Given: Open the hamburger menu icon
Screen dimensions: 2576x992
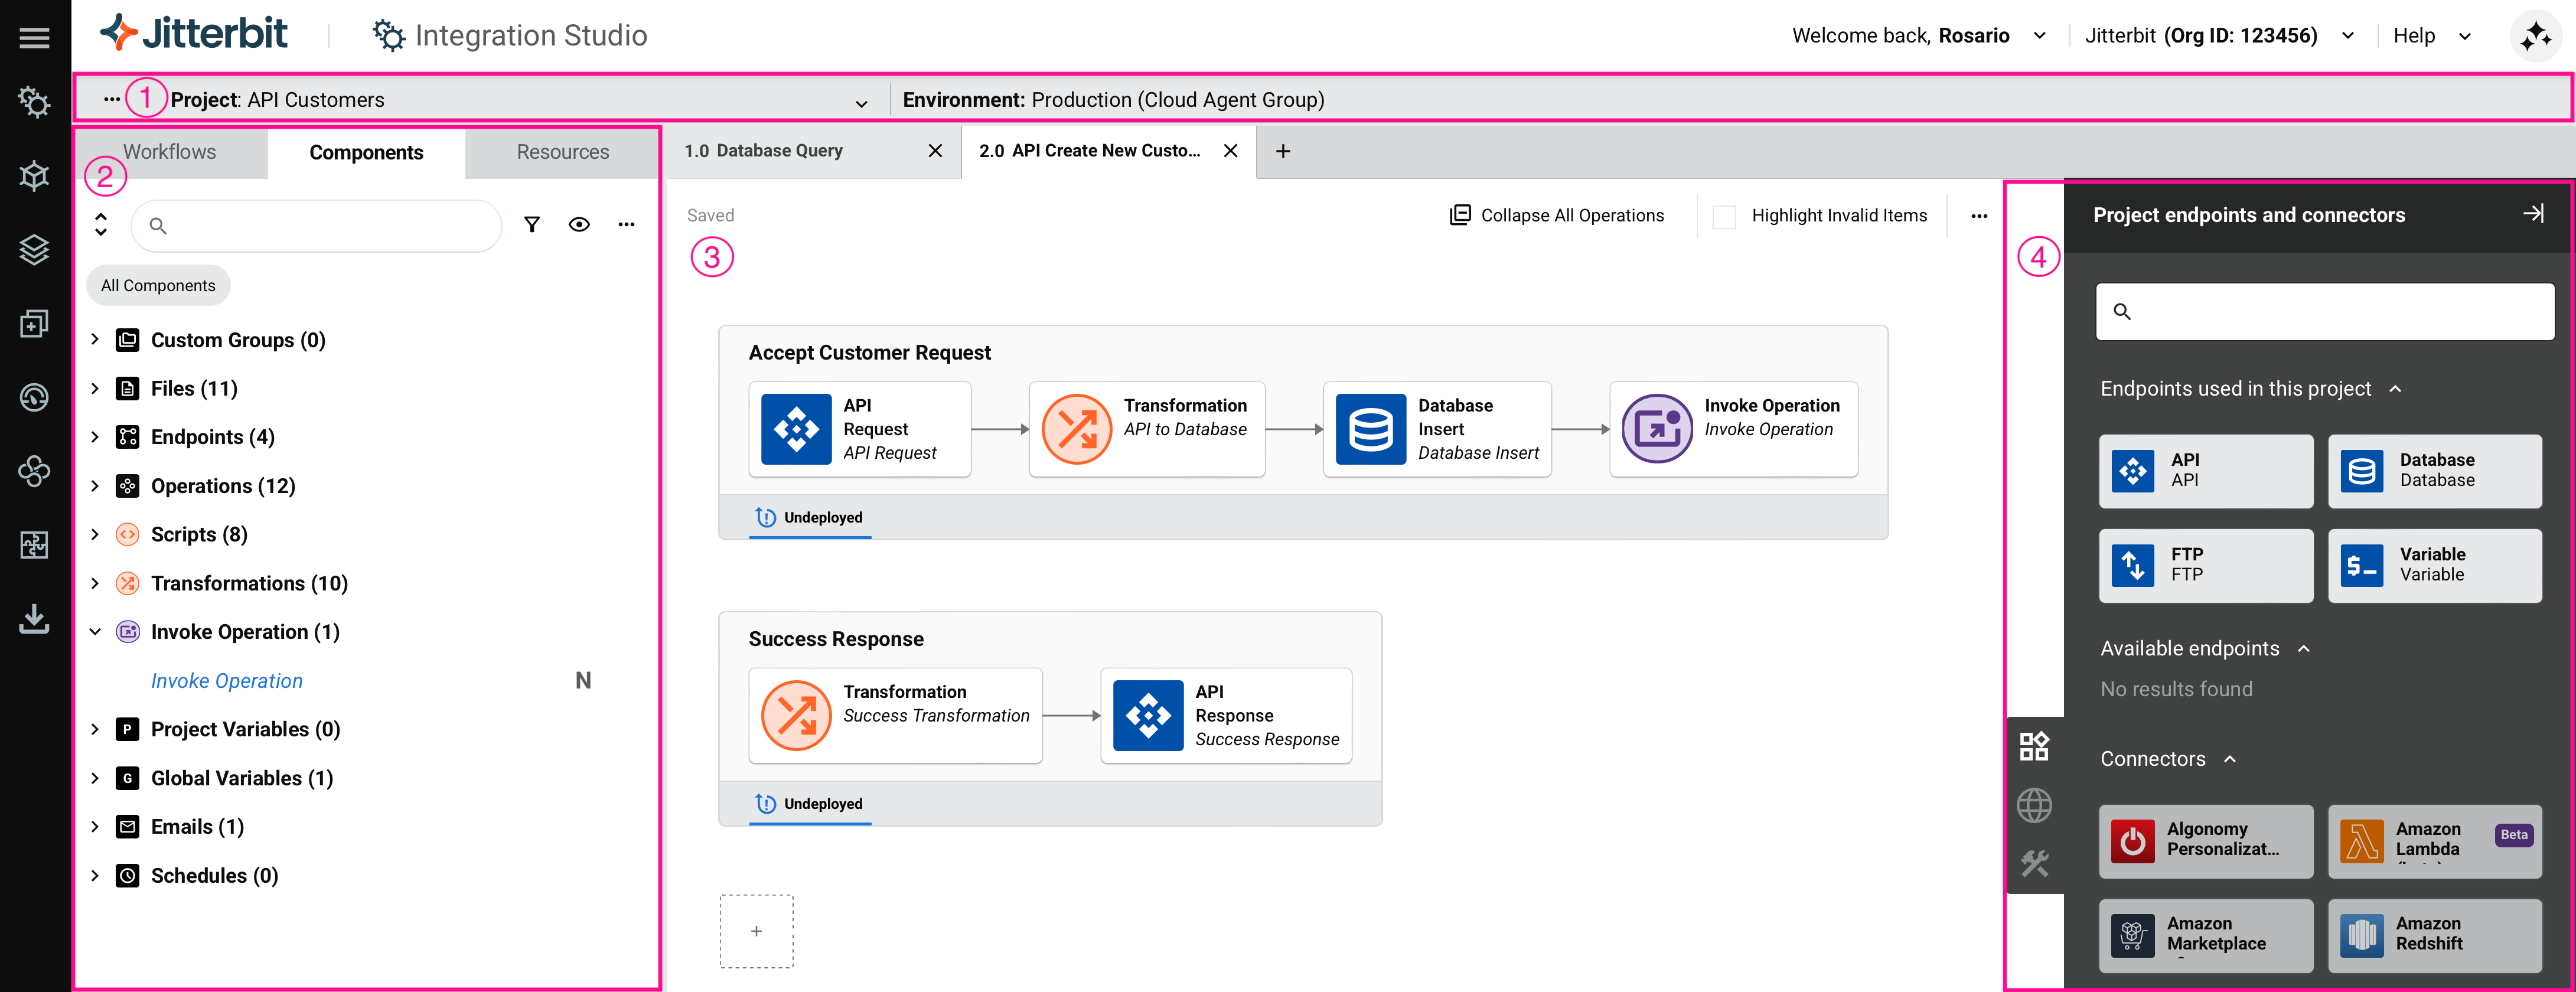Looking at the screenshot, I should point(34,37).
